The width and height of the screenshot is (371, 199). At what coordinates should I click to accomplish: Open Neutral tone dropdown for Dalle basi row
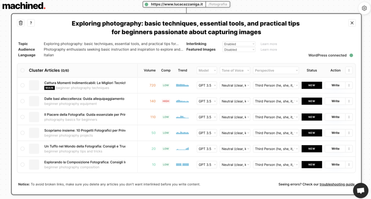235,101
